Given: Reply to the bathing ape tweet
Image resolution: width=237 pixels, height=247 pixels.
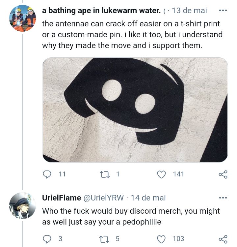Looking at the screenshot, I should [x=47, y=174].
